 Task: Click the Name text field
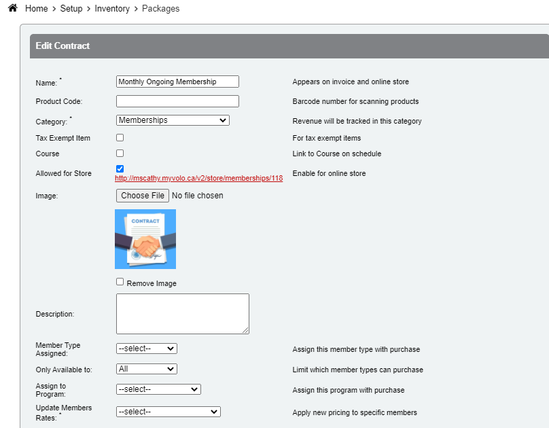click(x=177, y=82)
